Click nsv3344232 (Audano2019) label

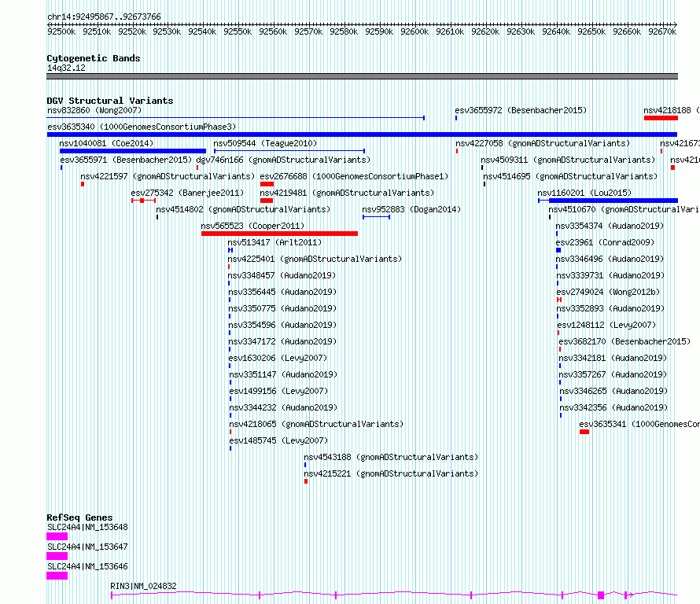283,407
